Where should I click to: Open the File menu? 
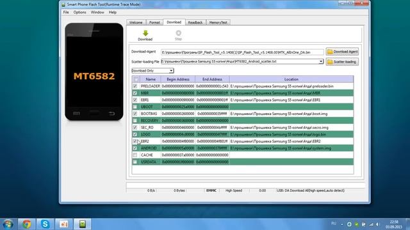[66, 12]
